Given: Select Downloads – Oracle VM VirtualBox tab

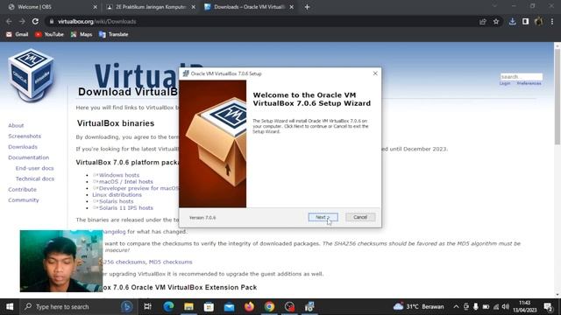Looking at the screenshot, I should [249, 7].
